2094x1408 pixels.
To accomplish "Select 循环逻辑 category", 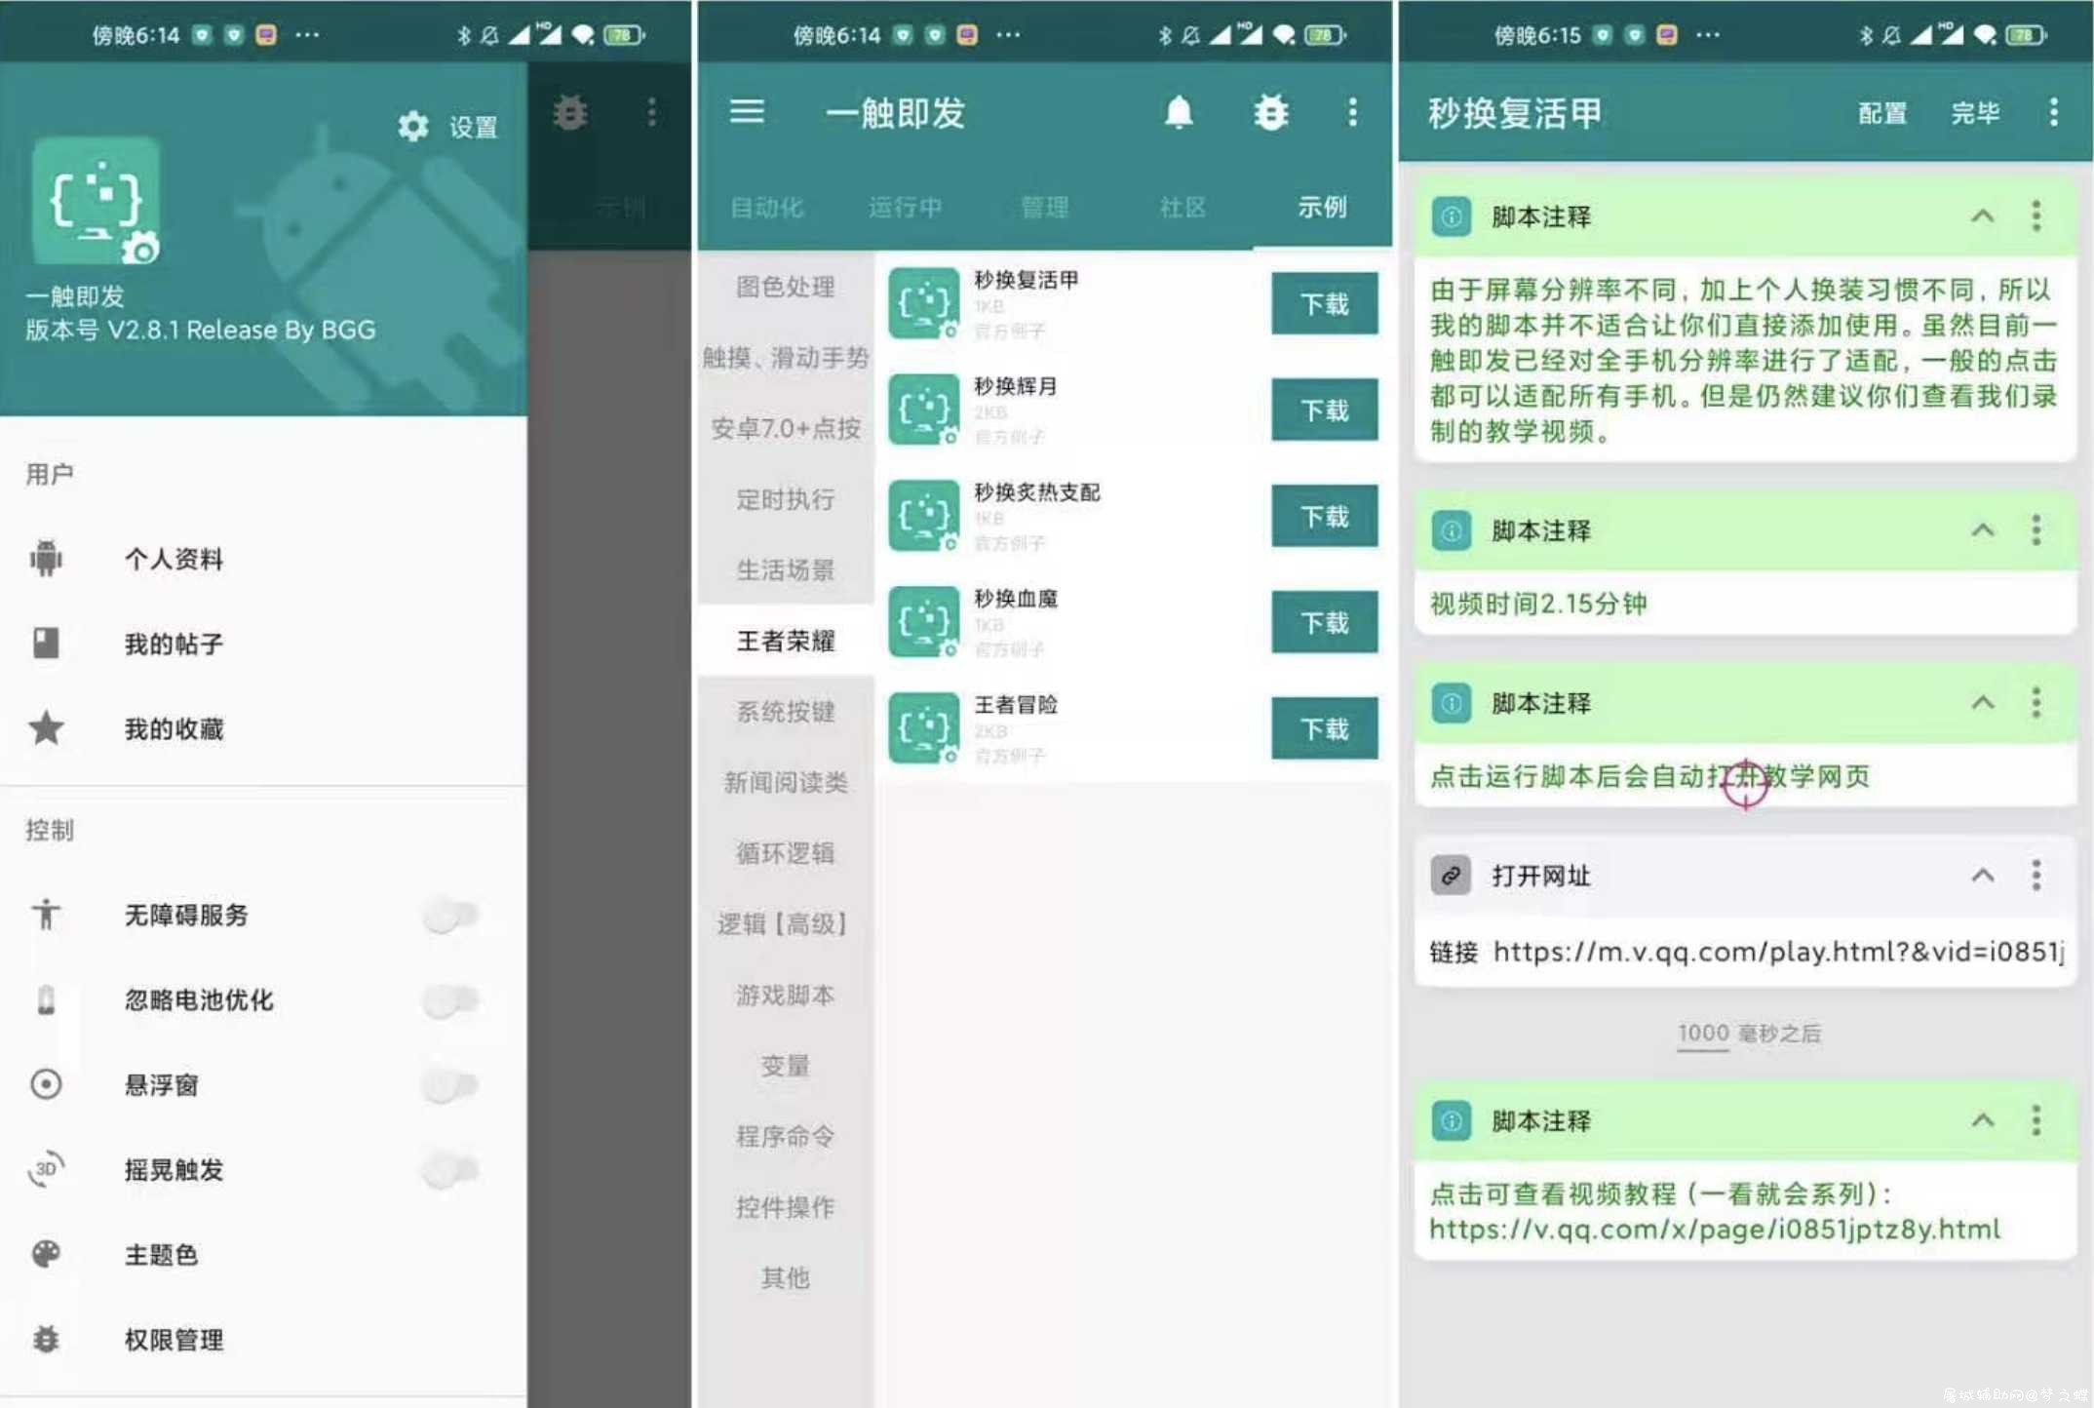I will 786,853.
